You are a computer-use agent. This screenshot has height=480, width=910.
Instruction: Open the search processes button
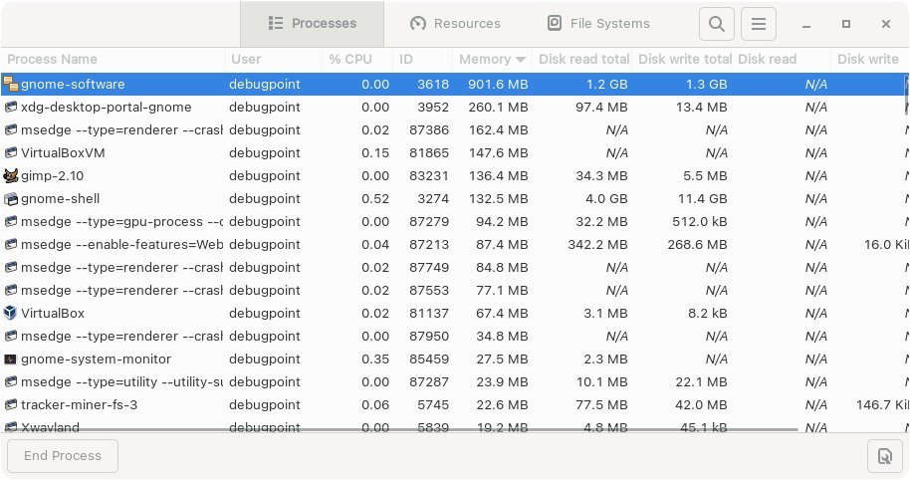[x=716, y=24]
